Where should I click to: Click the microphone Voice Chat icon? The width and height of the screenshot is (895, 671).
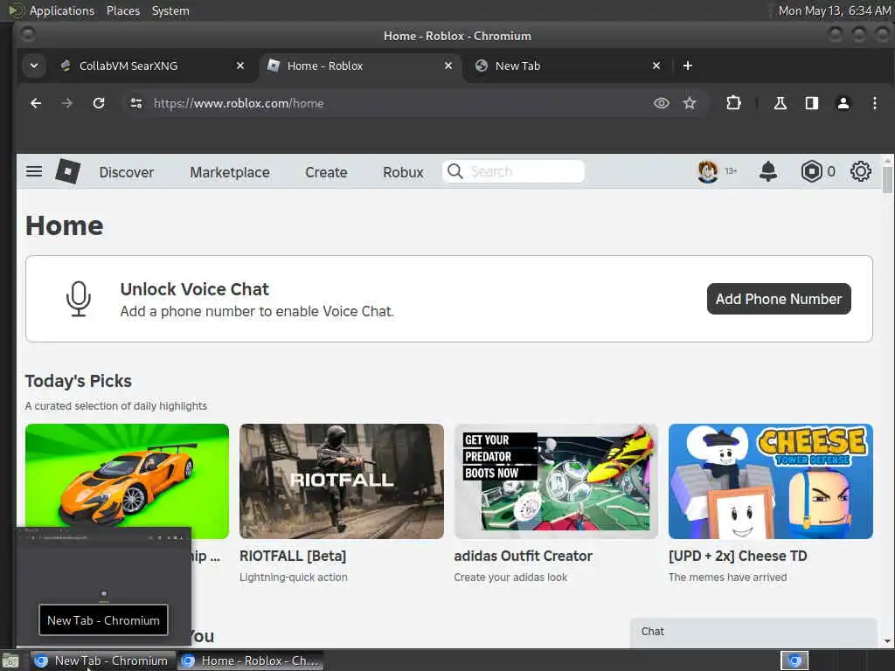coord(78,299)
